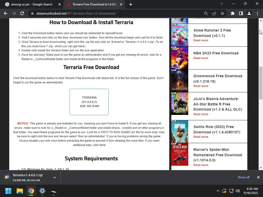Click 'which you can get here' 7-Zip link
This screenshot has height=197, width=263.
pos(70,46)
